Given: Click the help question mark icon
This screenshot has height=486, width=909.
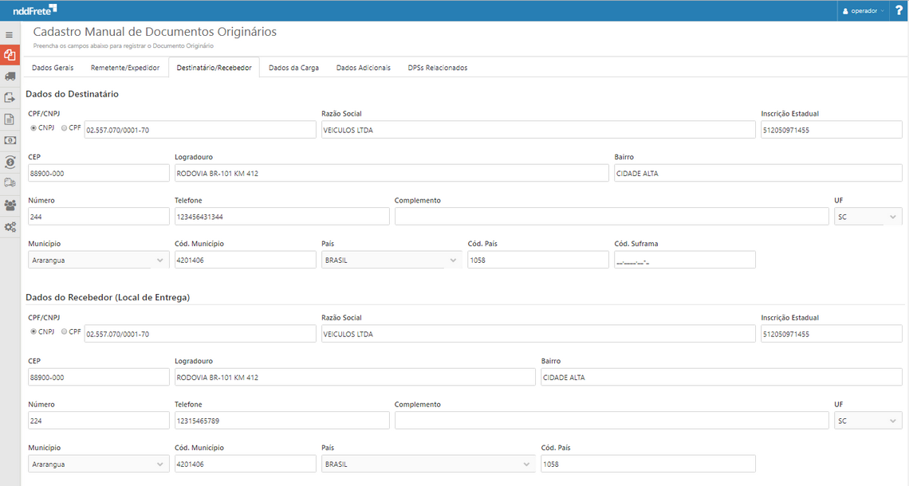Looking at the screenshot, I should point(899,10).
